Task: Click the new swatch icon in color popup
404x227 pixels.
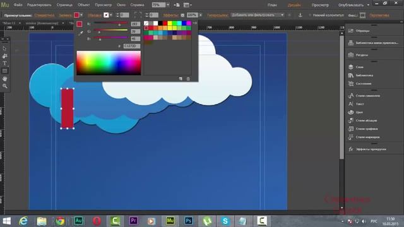Action: pos(181,79)
